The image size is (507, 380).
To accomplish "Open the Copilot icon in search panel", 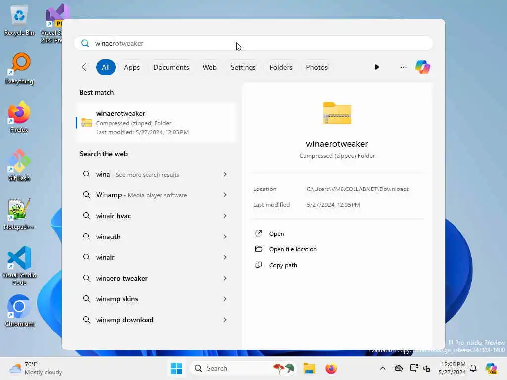I will [x=423, y=67].
